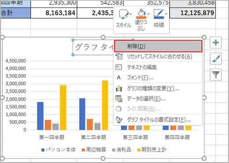This screenshot has height=163, width=229.
Task: Click the blue bar for 第一四半期
Action: pos(40,116)
